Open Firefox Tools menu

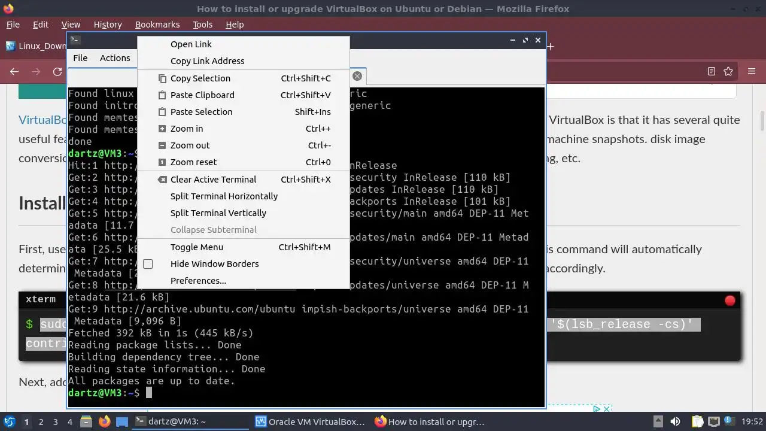203,25
